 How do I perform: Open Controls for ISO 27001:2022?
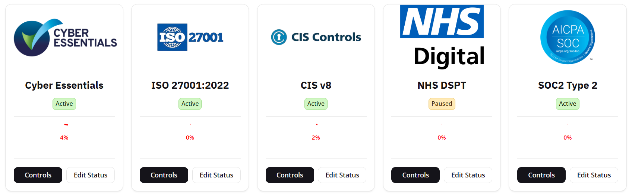pos(164,175)
